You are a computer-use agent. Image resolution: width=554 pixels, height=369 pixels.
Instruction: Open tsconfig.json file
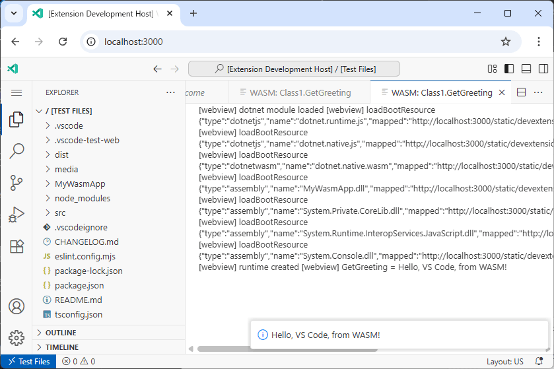click(109, 314)
